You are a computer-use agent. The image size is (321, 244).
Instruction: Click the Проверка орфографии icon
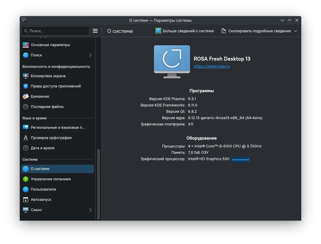point(26,138)
